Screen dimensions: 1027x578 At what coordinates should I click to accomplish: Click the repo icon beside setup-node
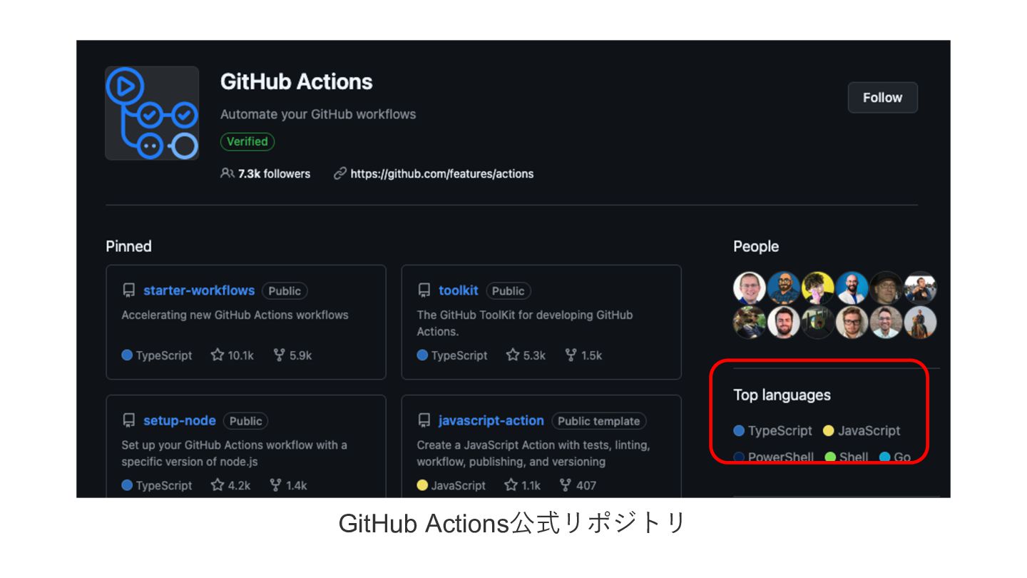129,420
